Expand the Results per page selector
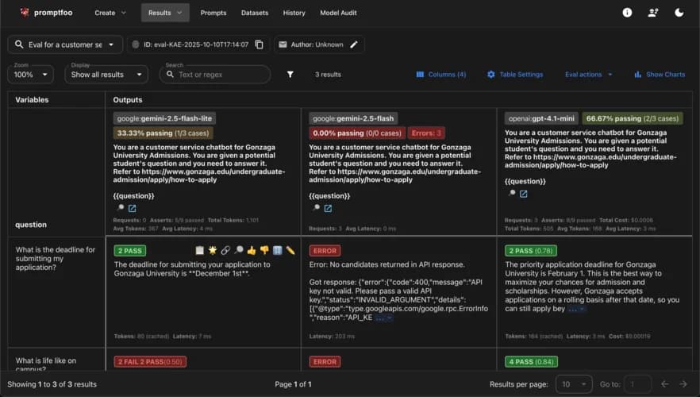The width and height of the screenshot is (700, 397). (573, 384)
